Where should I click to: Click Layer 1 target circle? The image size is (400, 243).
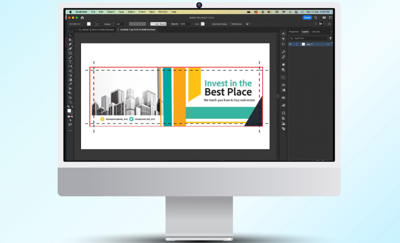(328, 44)
